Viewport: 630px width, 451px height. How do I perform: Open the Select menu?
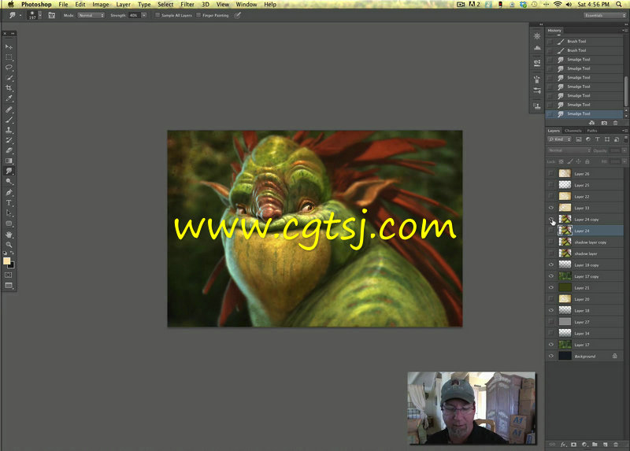click(165, 5)
